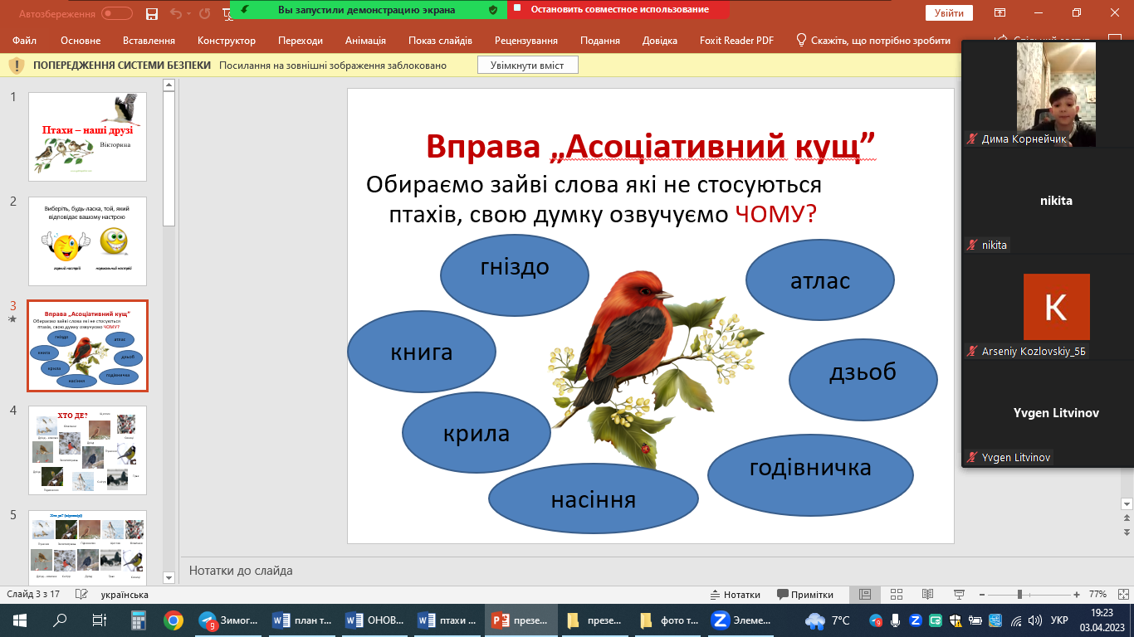Click the zoom slider handle
This screenshot has width=1134, height=637.
[x=1019, y=595]
